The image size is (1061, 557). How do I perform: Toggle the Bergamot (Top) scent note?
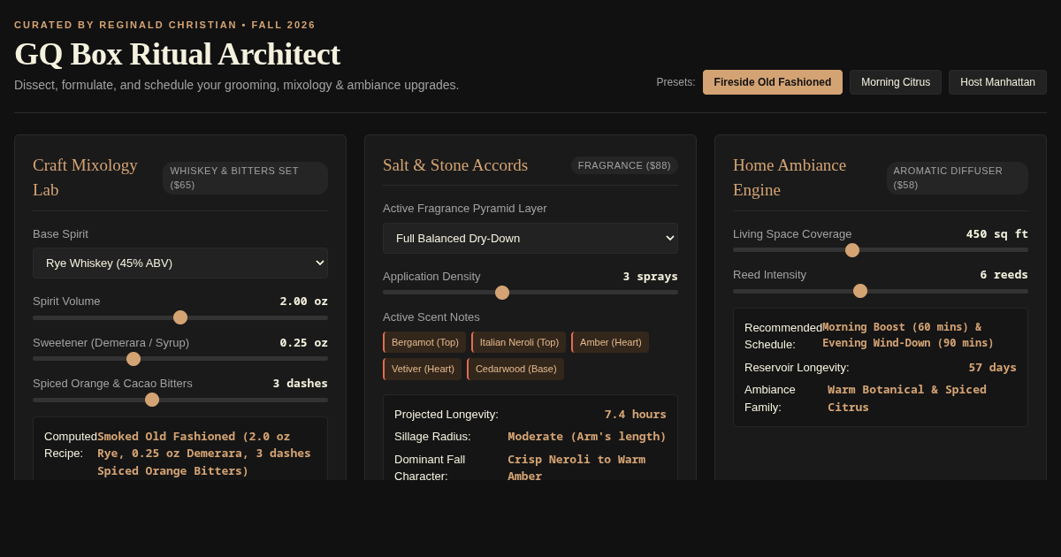click(424, 342)
